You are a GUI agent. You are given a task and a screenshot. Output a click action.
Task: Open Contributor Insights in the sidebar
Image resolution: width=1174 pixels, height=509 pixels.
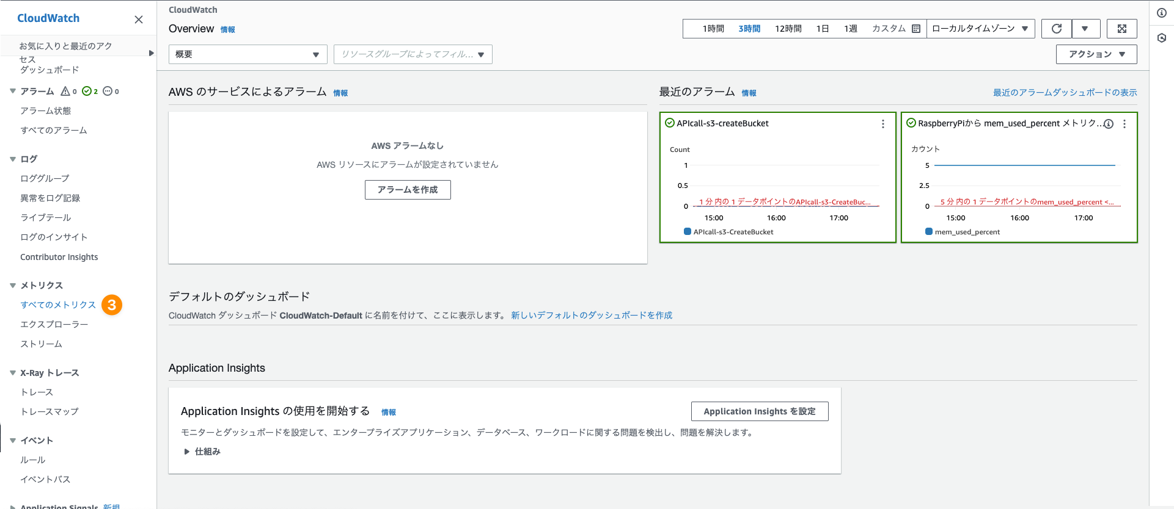[59, 257]
